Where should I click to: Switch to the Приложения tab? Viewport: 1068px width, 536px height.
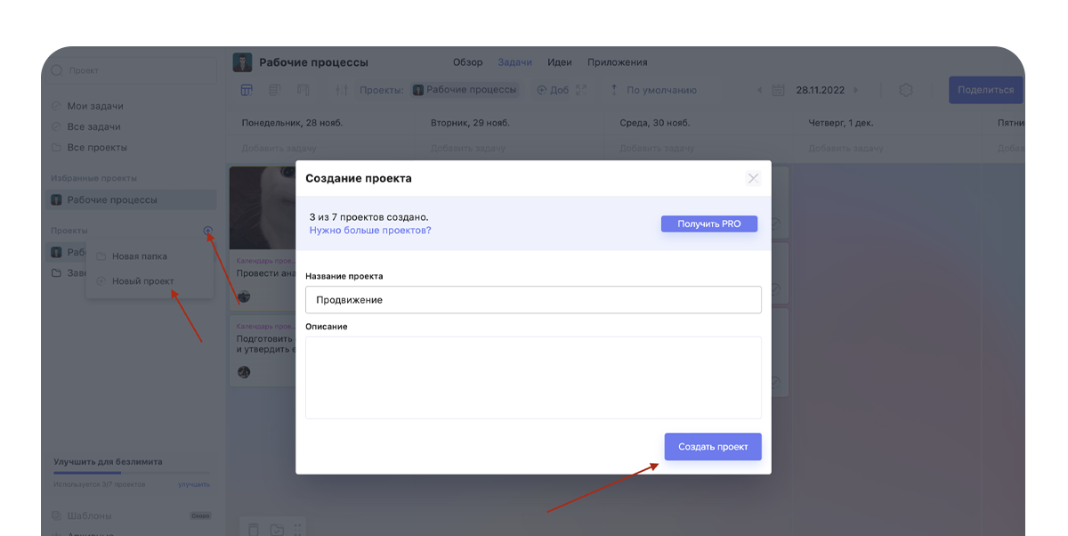[x=618, y=62]
